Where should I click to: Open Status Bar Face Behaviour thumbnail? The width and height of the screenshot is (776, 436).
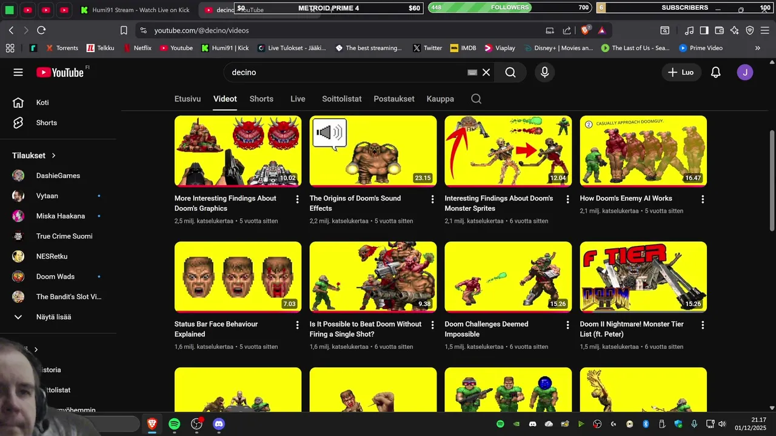(238, 277)
